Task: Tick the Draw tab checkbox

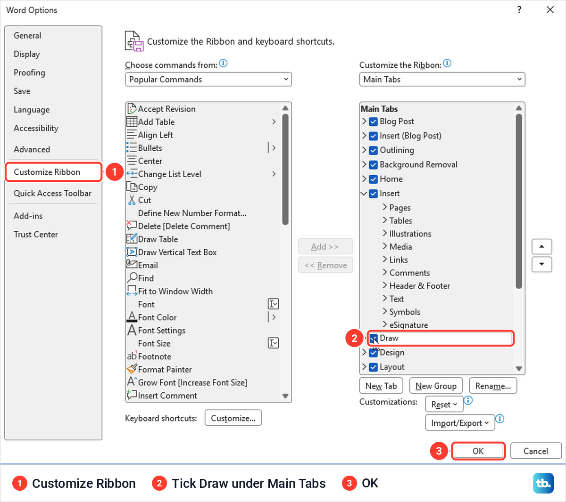Action: (374, 338)
